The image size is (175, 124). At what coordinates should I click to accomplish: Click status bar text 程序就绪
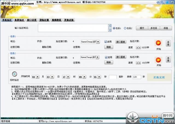[5, 121]
